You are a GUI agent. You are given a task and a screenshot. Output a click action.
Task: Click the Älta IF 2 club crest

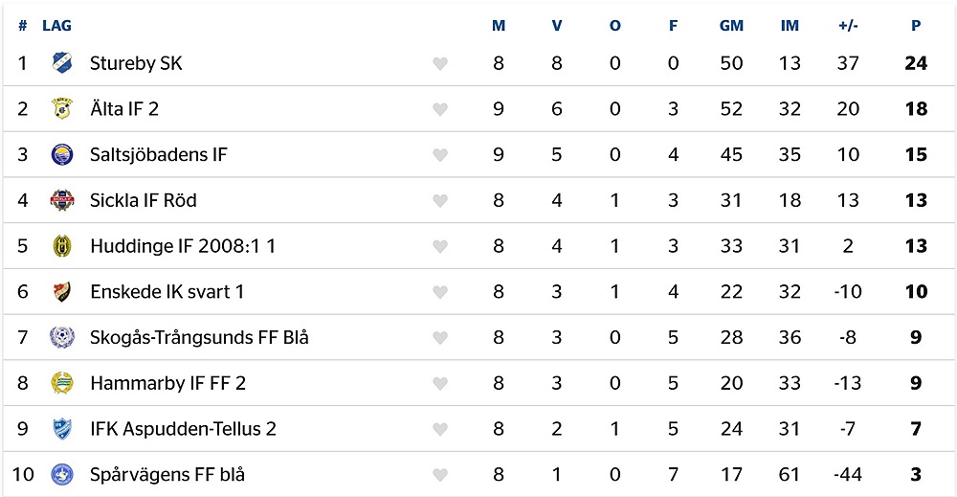pos(61,108)
